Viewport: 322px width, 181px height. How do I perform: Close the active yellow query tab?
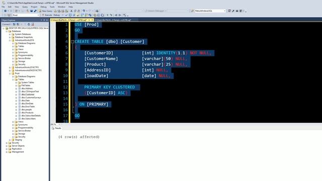tap(92, 20)
